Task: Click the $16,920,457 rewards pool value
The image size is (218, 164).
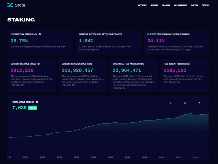Action: [x=77, y=70]
